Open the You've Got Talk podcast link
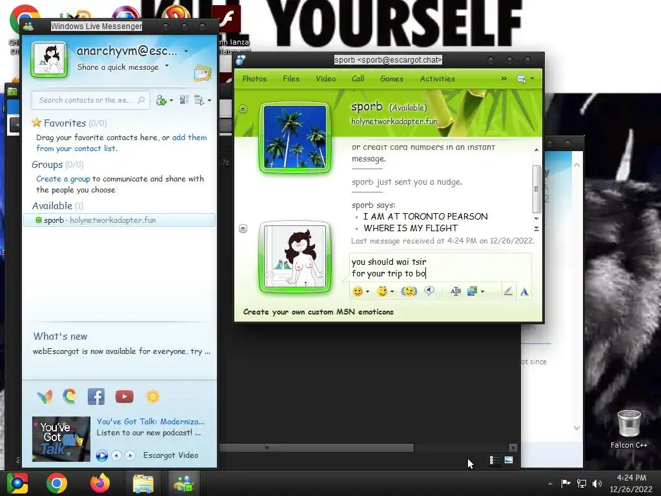The height and width of the screenshot is (496, 661). [x=150, y=421]
